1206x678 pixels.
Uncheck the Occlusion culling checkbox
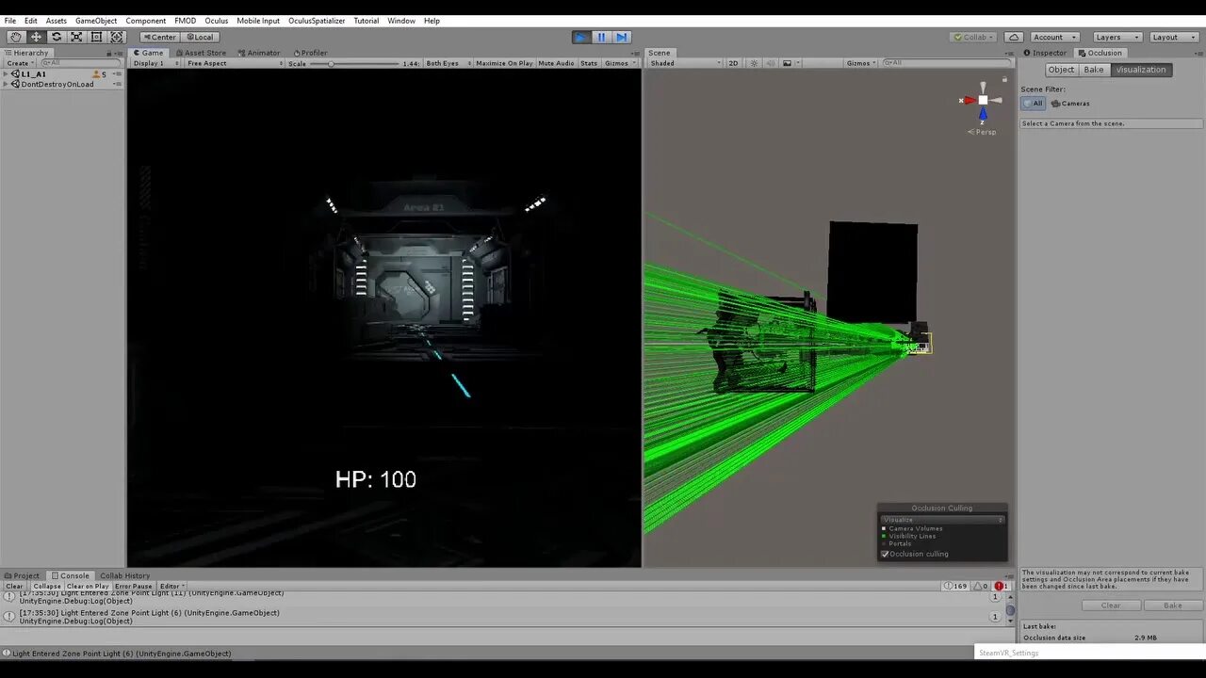(x=885, y=554)
